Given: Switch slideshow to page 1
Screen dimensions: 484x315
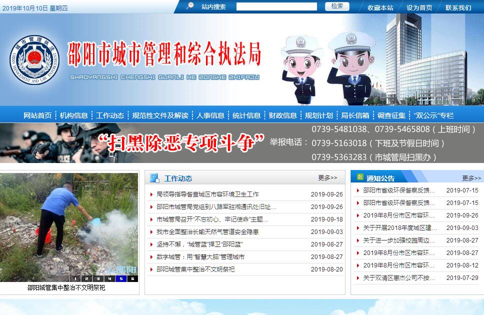Looking at the screenshot, I should click(75, 278).
